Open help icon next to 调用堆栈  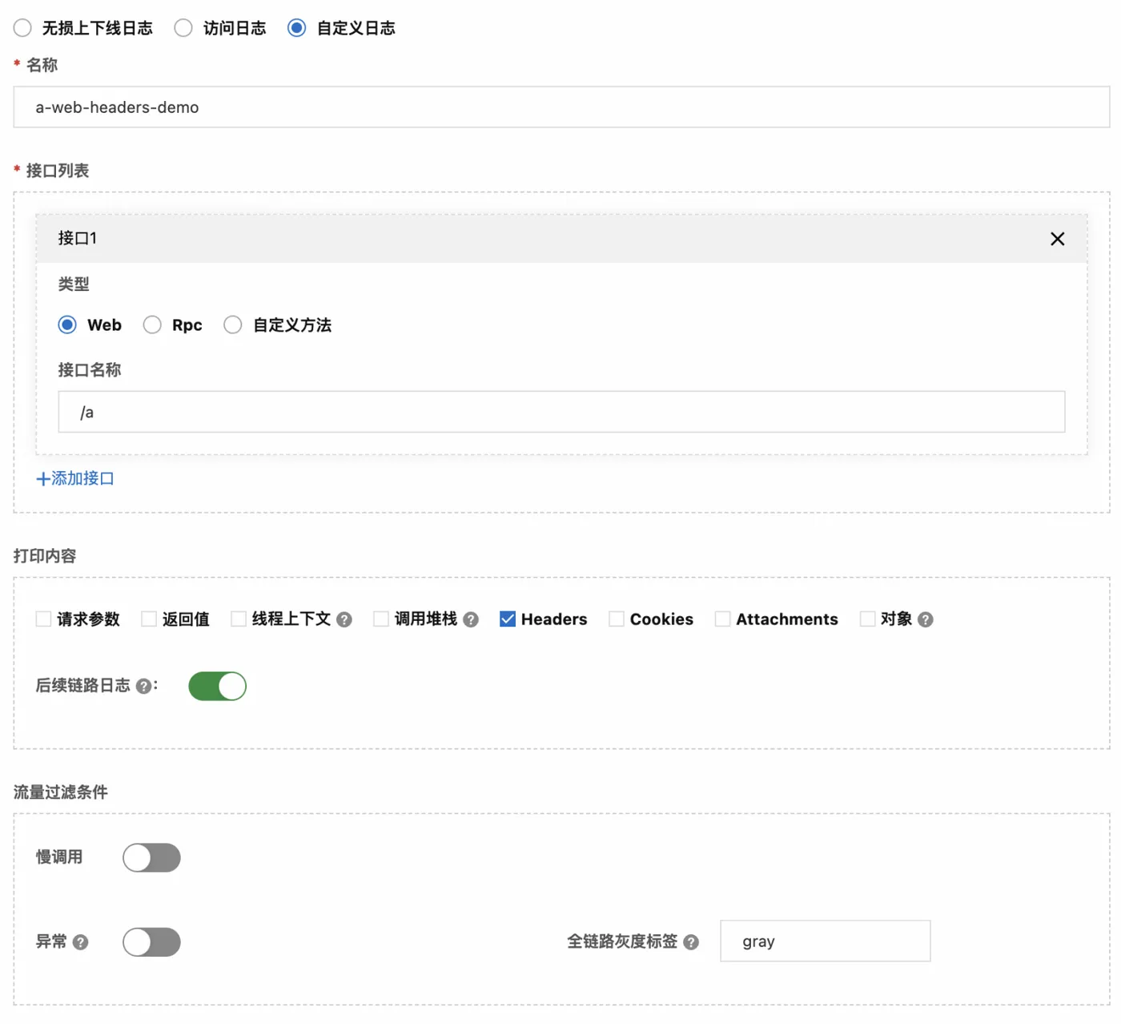pos(471,619)
